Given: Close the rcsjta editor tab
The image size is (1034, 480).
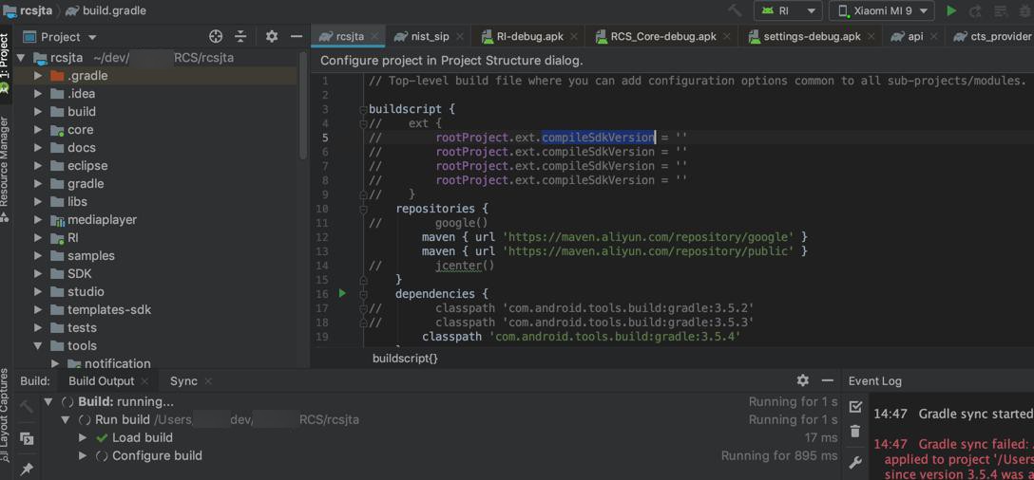Looking at the screenshot, I should pyautogui.click(x=374, y=37).
